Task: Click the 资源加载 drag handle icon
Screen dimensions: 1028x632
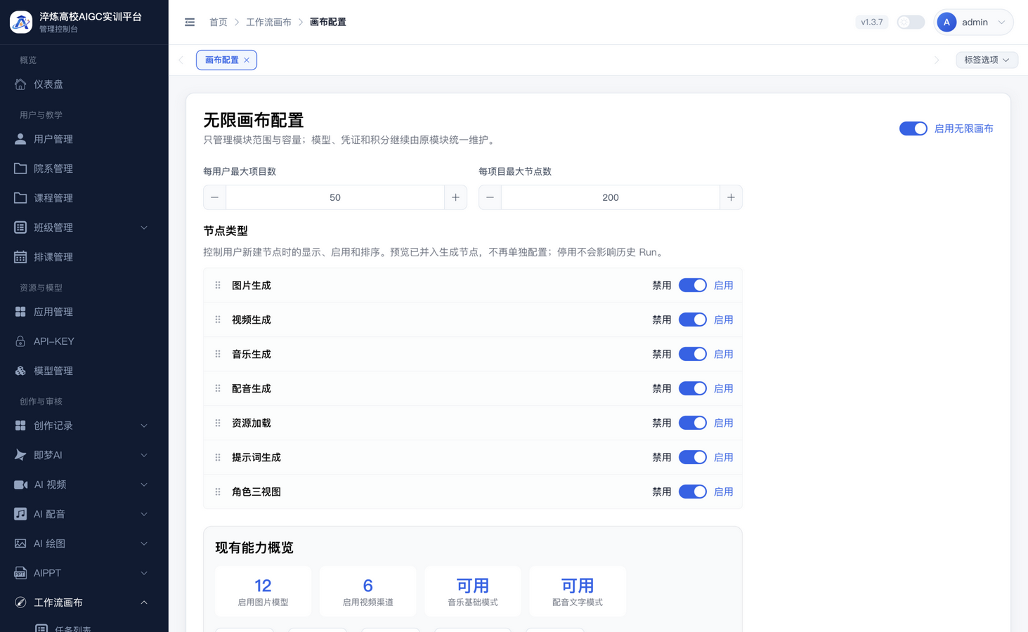Action: click(218, 423)
